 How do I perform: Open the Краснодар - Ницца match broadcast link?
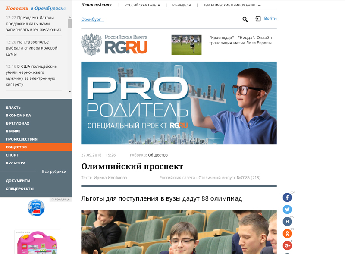[241, 40]
